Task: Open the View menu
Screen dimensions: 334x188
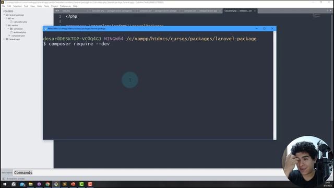Action: point(32,6)
